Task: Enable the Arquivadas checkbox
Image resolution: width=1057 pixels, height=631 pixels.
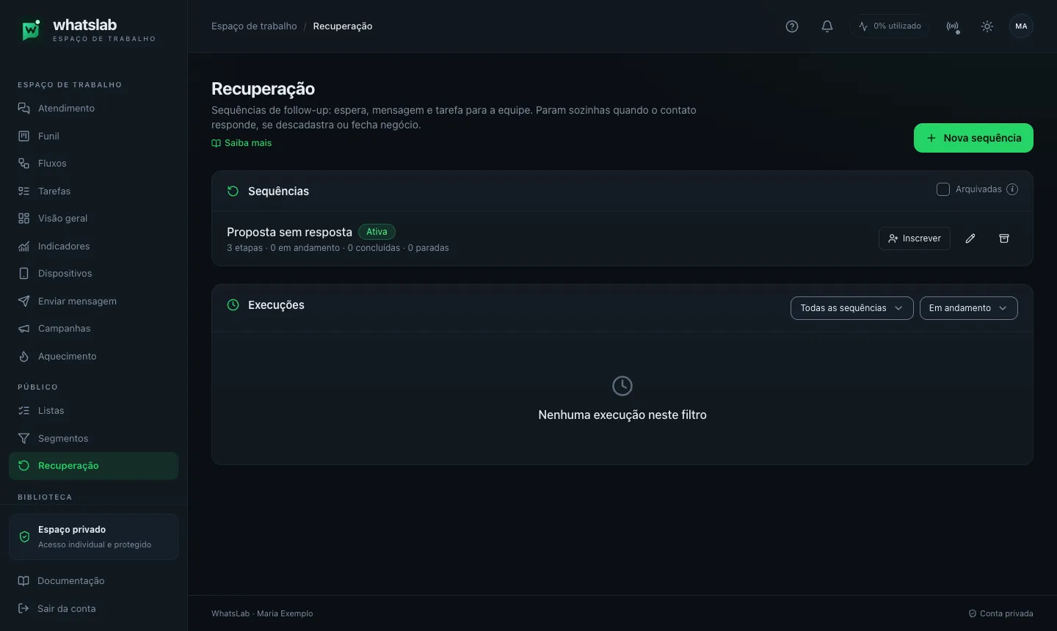Action: [943, 189]
